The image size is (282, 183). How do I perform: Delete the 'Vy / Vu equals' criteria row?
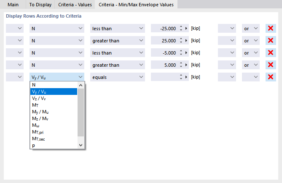tap(271, 77)
